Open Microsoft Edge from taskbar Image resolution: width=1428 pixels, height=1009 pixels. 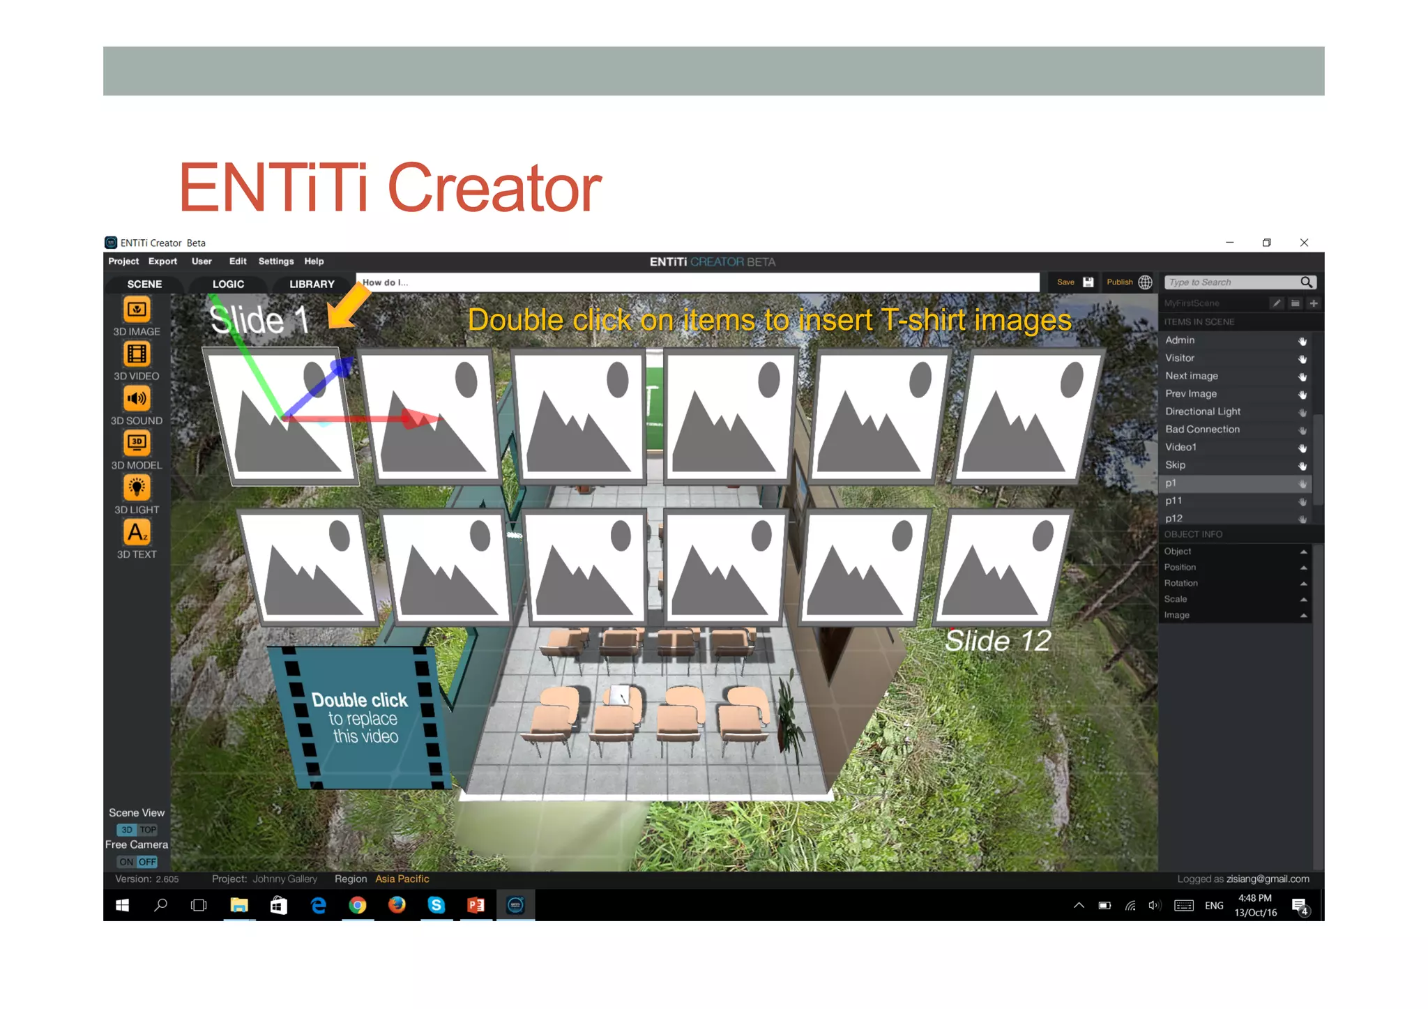(x=318, y=905)
